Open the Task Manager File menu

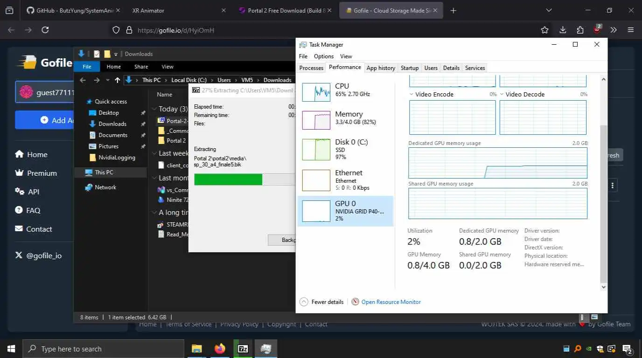click(x=303, y=56)
